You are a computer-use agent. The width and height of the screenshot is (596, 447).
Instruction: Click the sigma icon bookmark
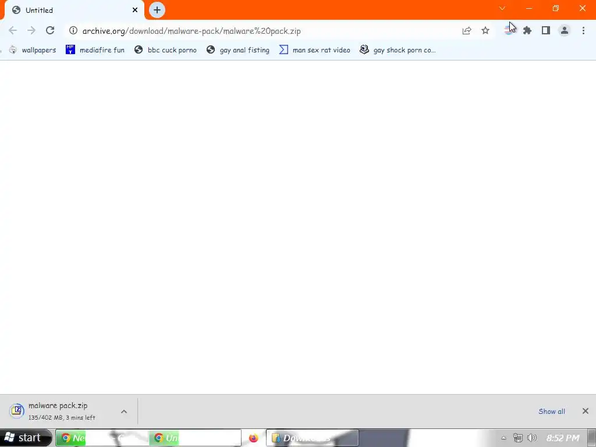click(283, 50)
